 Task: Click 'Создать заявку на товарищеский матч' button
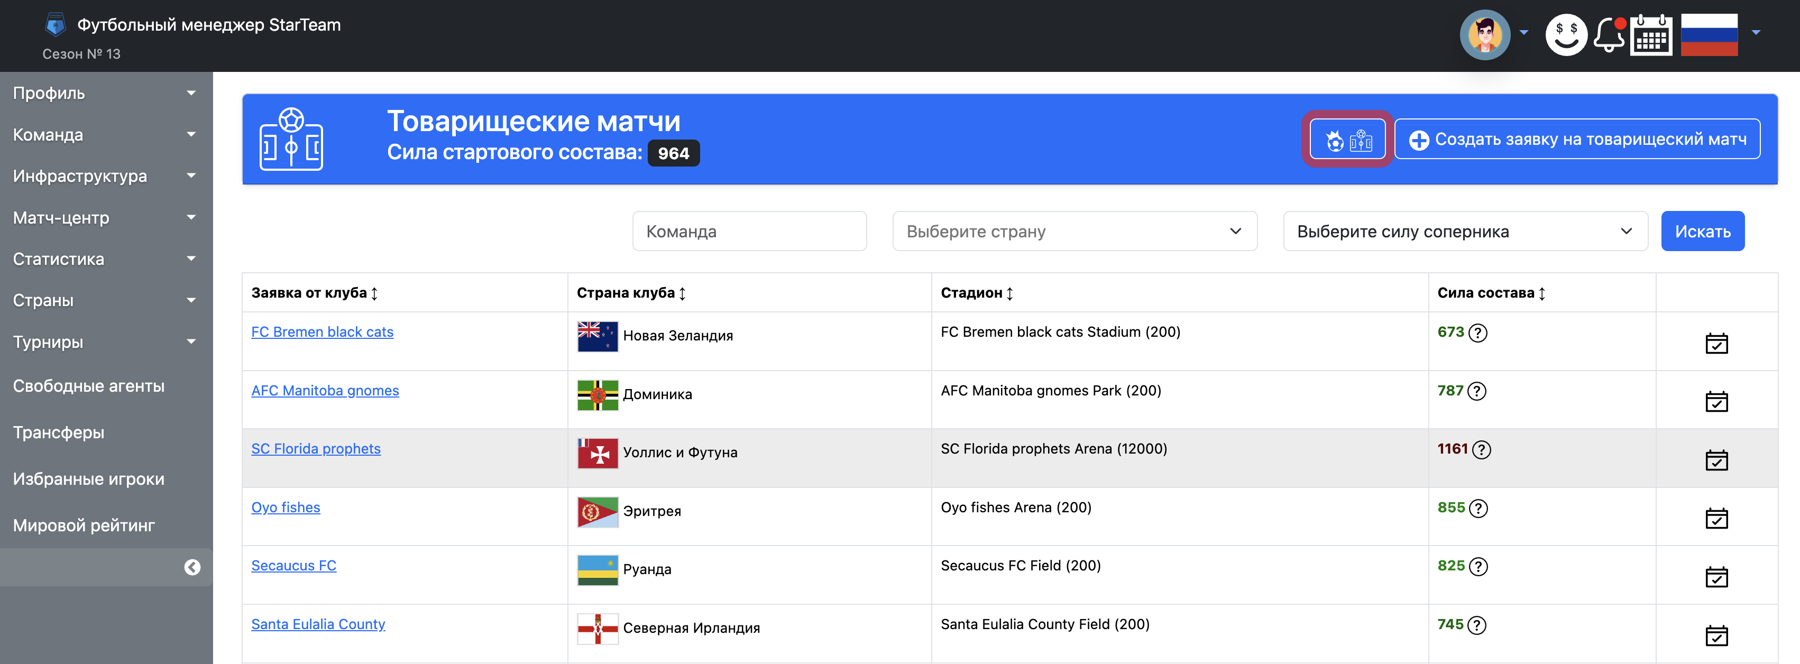(1577, 140)
